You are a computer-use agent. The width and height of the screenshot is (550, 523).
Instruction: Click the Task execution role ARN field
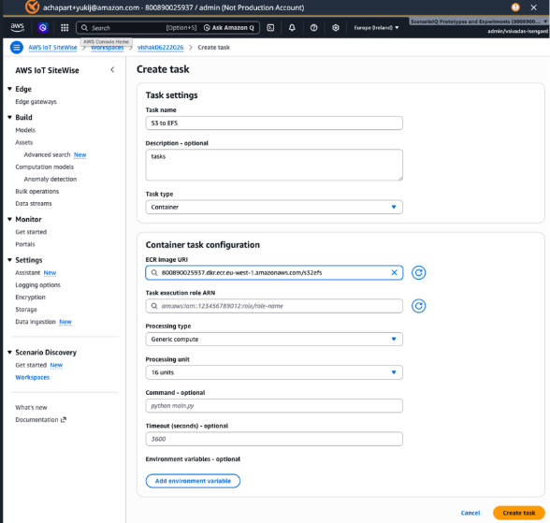(x=274, y=306)
